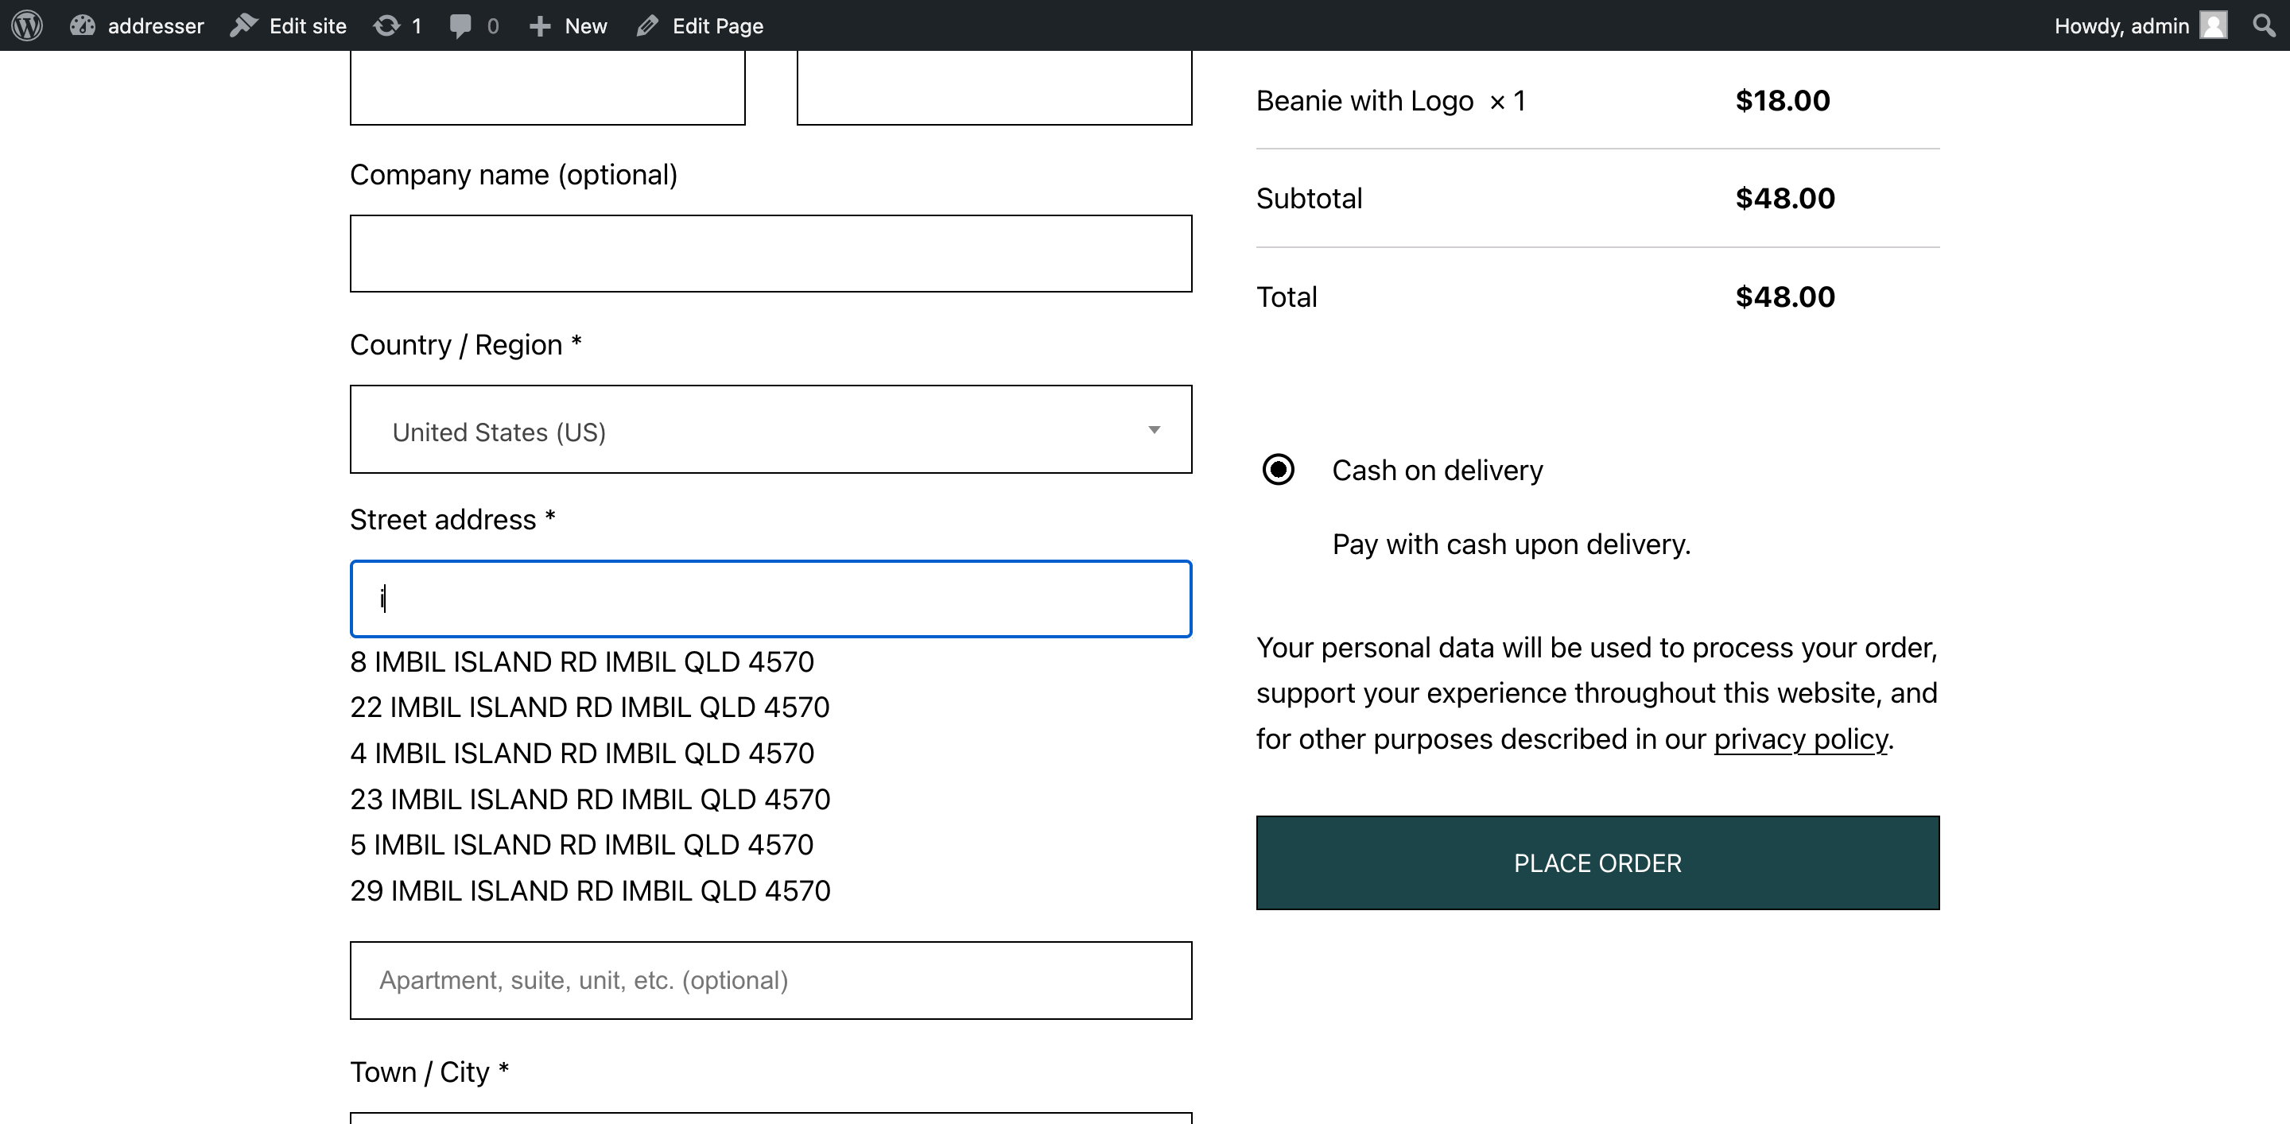Open the admin bar search icon
The image size is (2290, 1124).
pos(2265,25)
